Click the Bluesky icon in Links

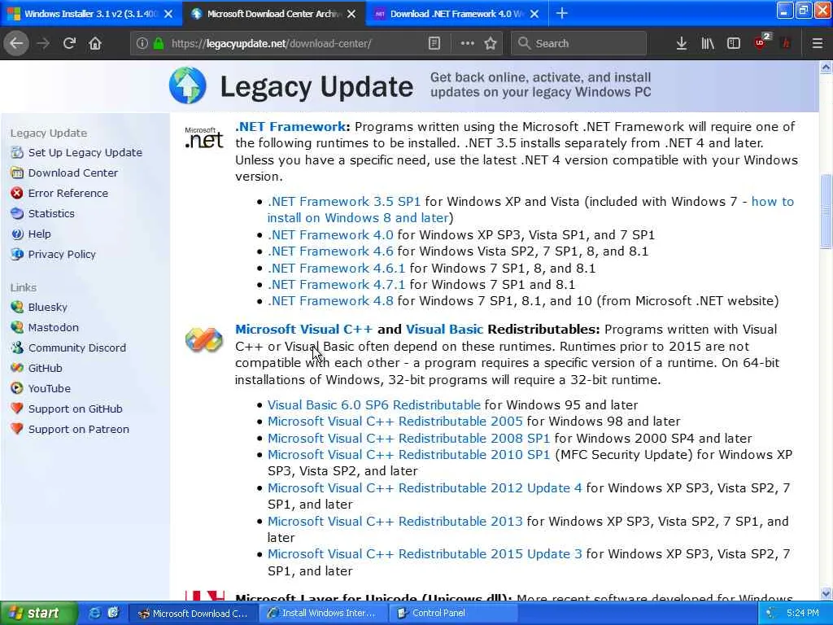click(x=17, y=307)
